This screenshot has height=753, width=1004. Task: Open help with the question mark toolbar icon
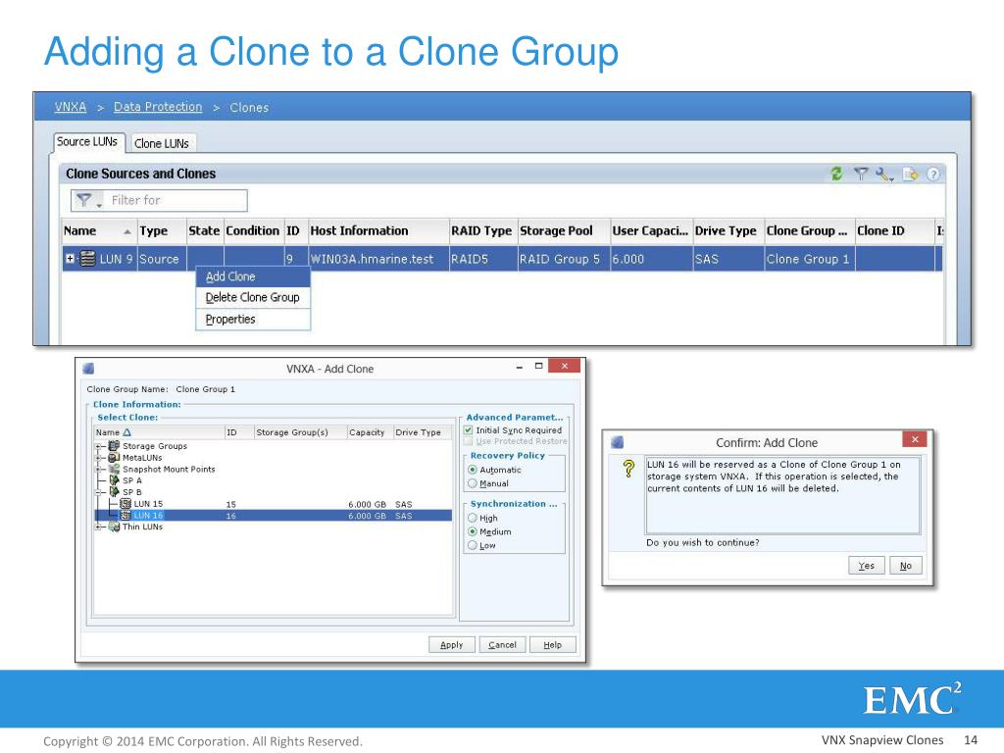pos(933,175)
